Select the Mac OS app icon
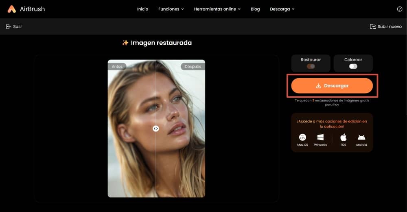Viewport: 407px width, 212px height. pyautogui.click(x=302, y=137)
